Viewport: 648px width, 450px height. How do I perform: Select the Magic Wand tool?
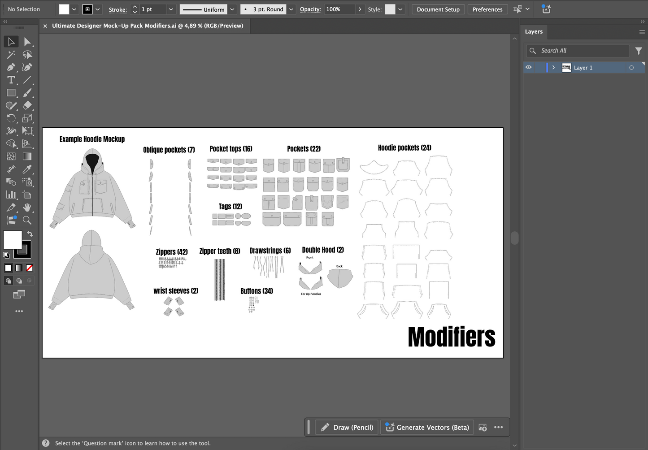(11, 55)
